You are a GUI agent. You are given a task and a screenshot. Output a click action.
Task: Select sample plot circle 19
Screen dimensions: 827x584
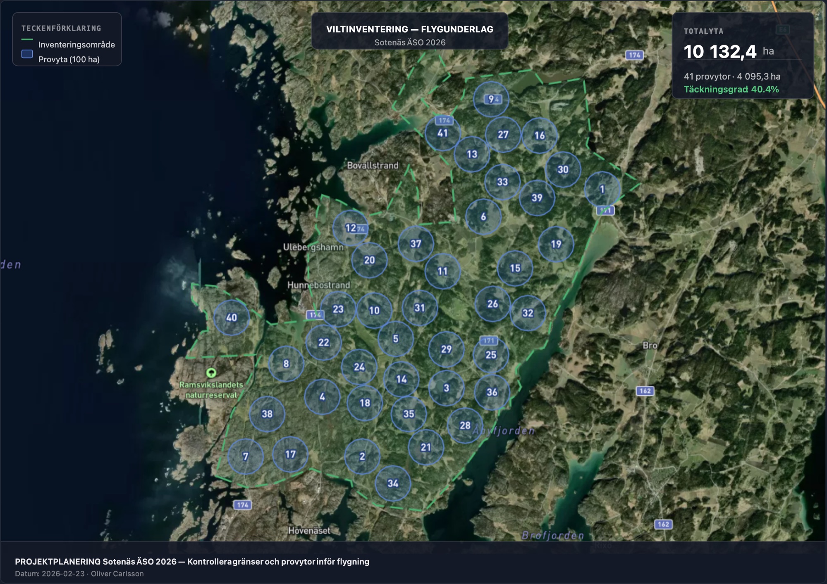556,244
